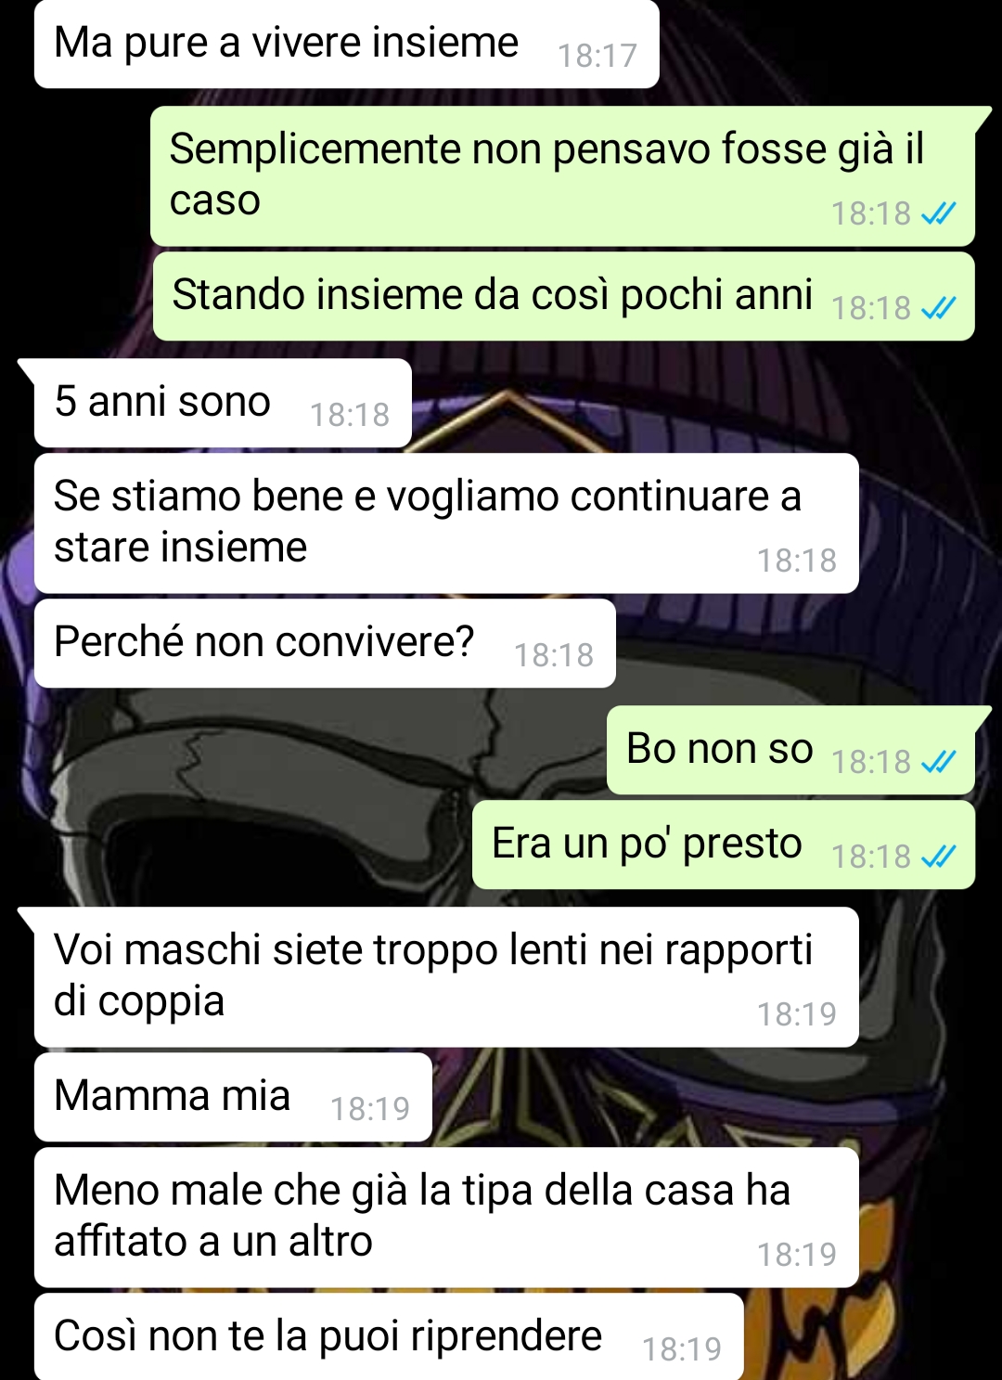Select the '5 anni sono' message

223,403
